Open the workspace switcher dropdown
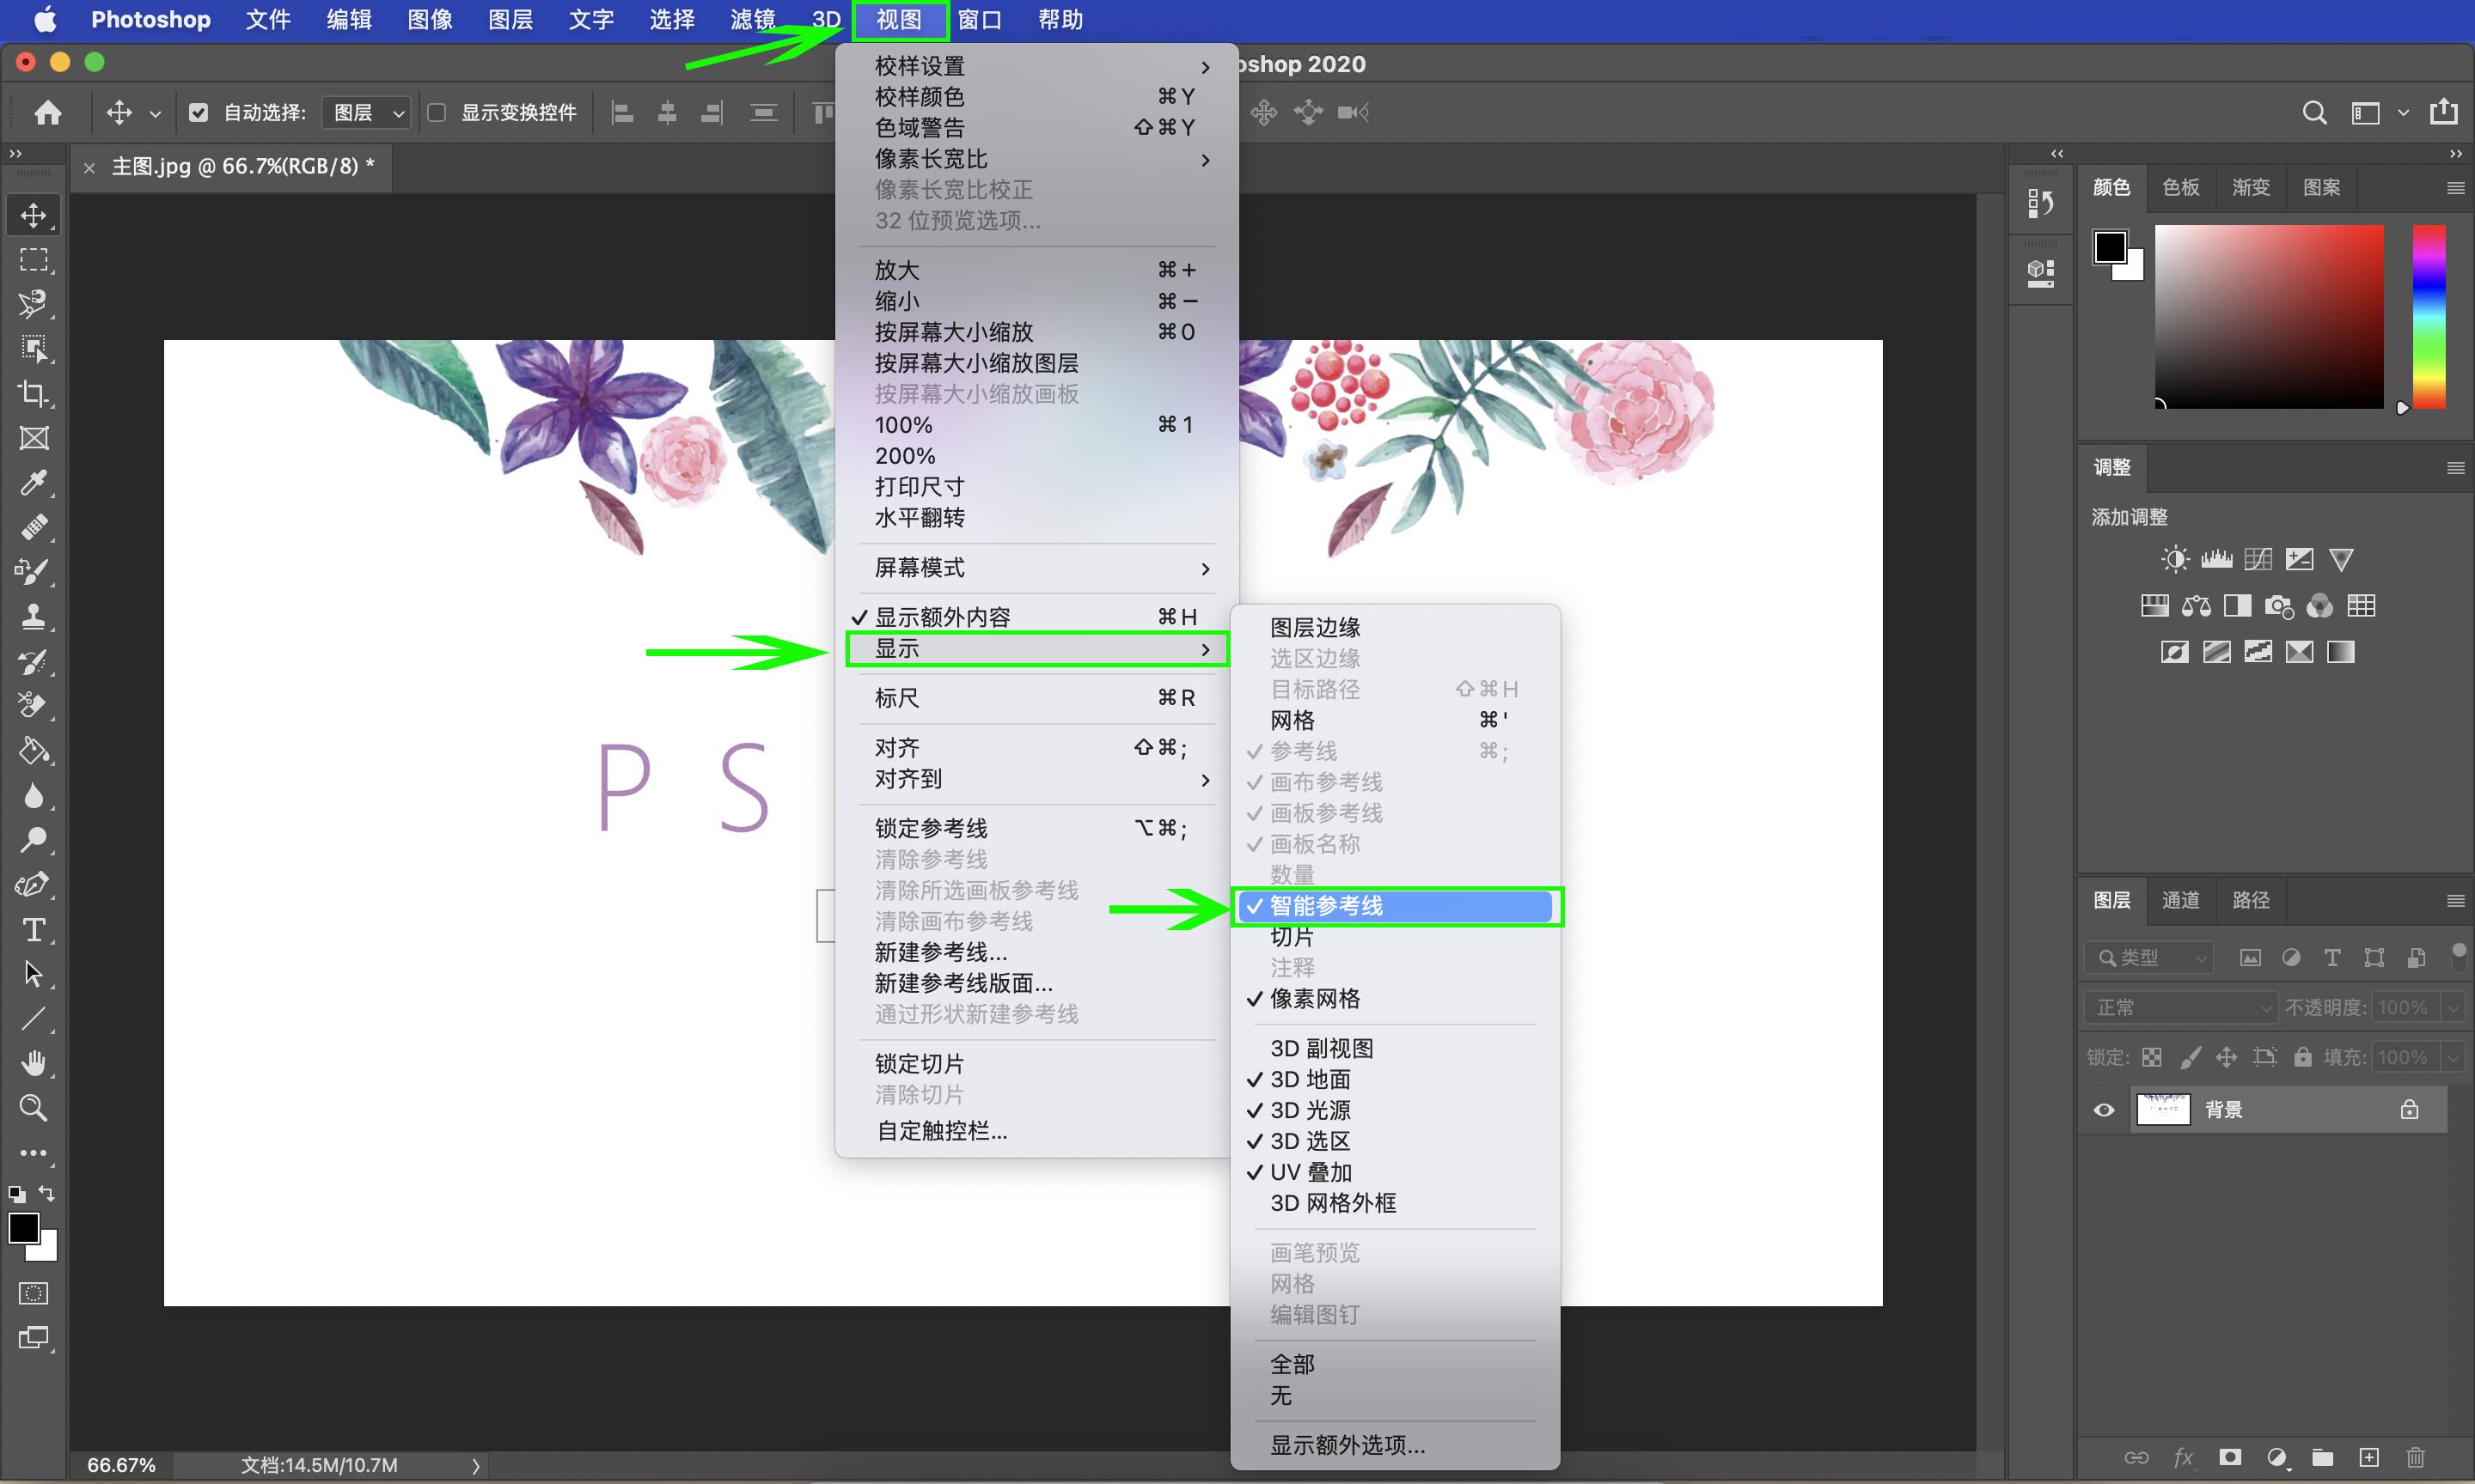Screen dimensions: 2475x1484 coord(2378,112)
